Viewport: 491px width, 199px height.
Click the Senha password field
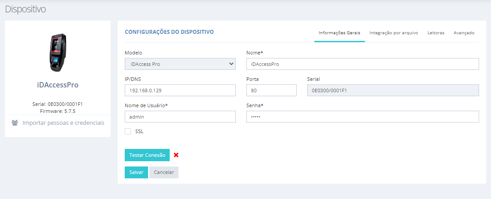coord(363,117)
